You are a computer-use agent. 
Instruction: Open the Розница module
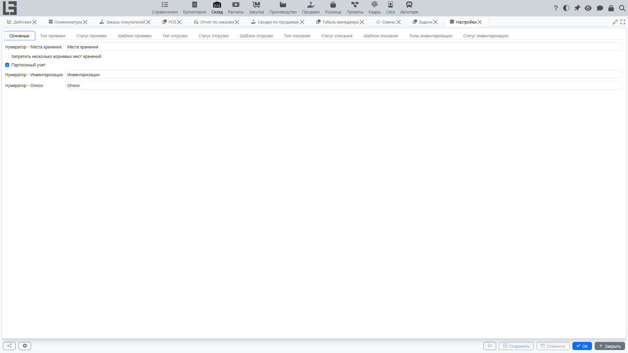(x=333, y=8)
